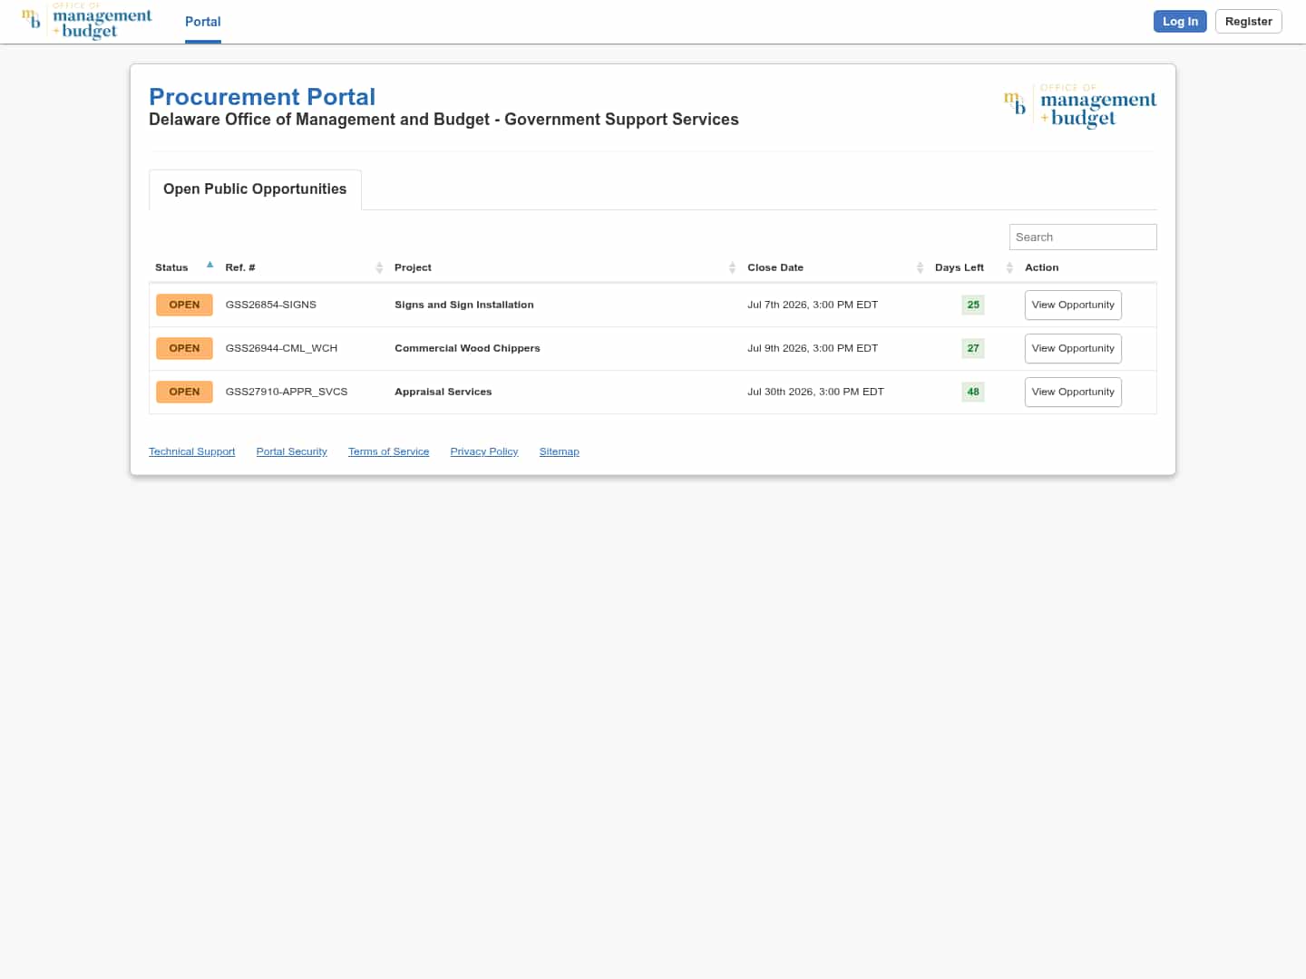The height and width of the screenshot is (979, 1306).
Task: Click the Action column header
Action: (1041, 268)
